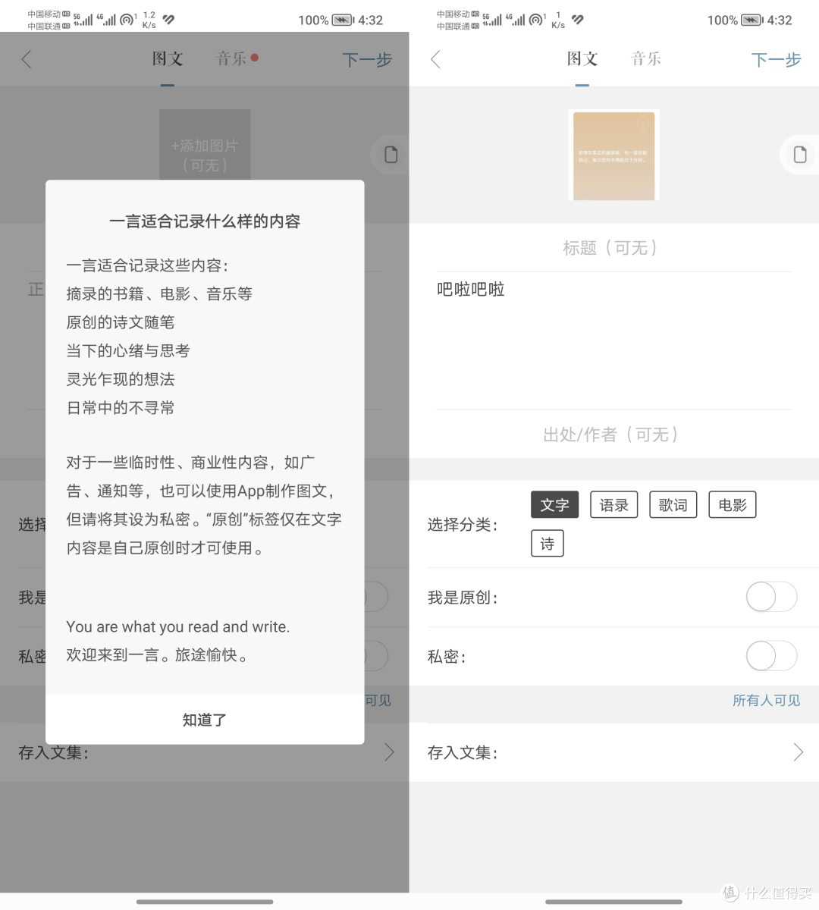819x910 pixels.
Task: Open the clipboard paste icon on left screen
Action: click(x=391, y=154)
